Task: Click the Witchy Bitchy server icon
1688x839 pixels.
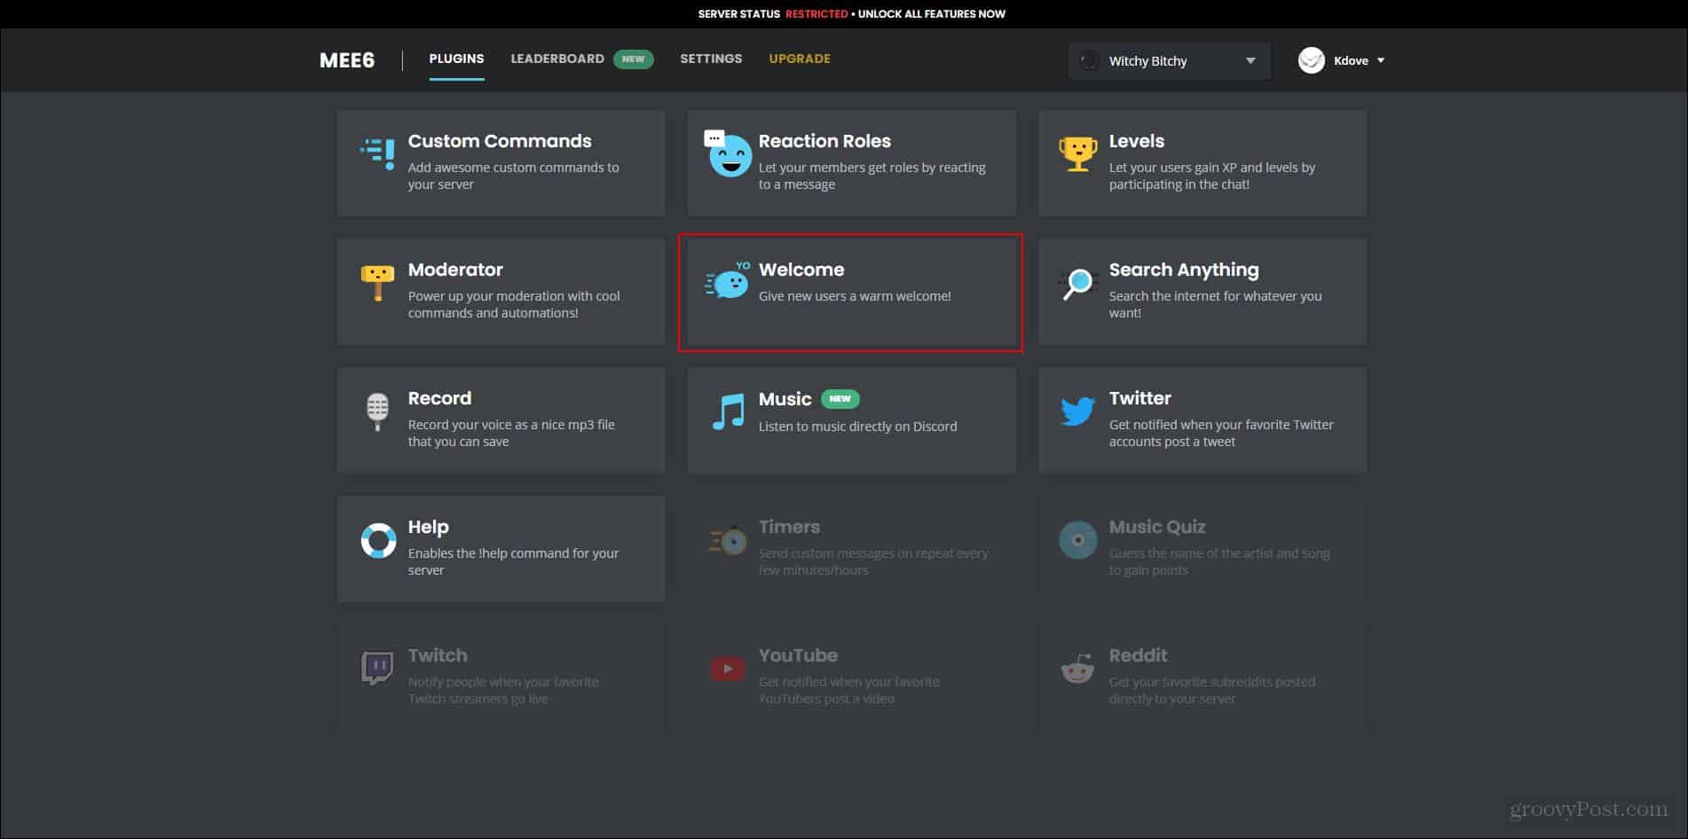Action: (x=1088, y=60)
